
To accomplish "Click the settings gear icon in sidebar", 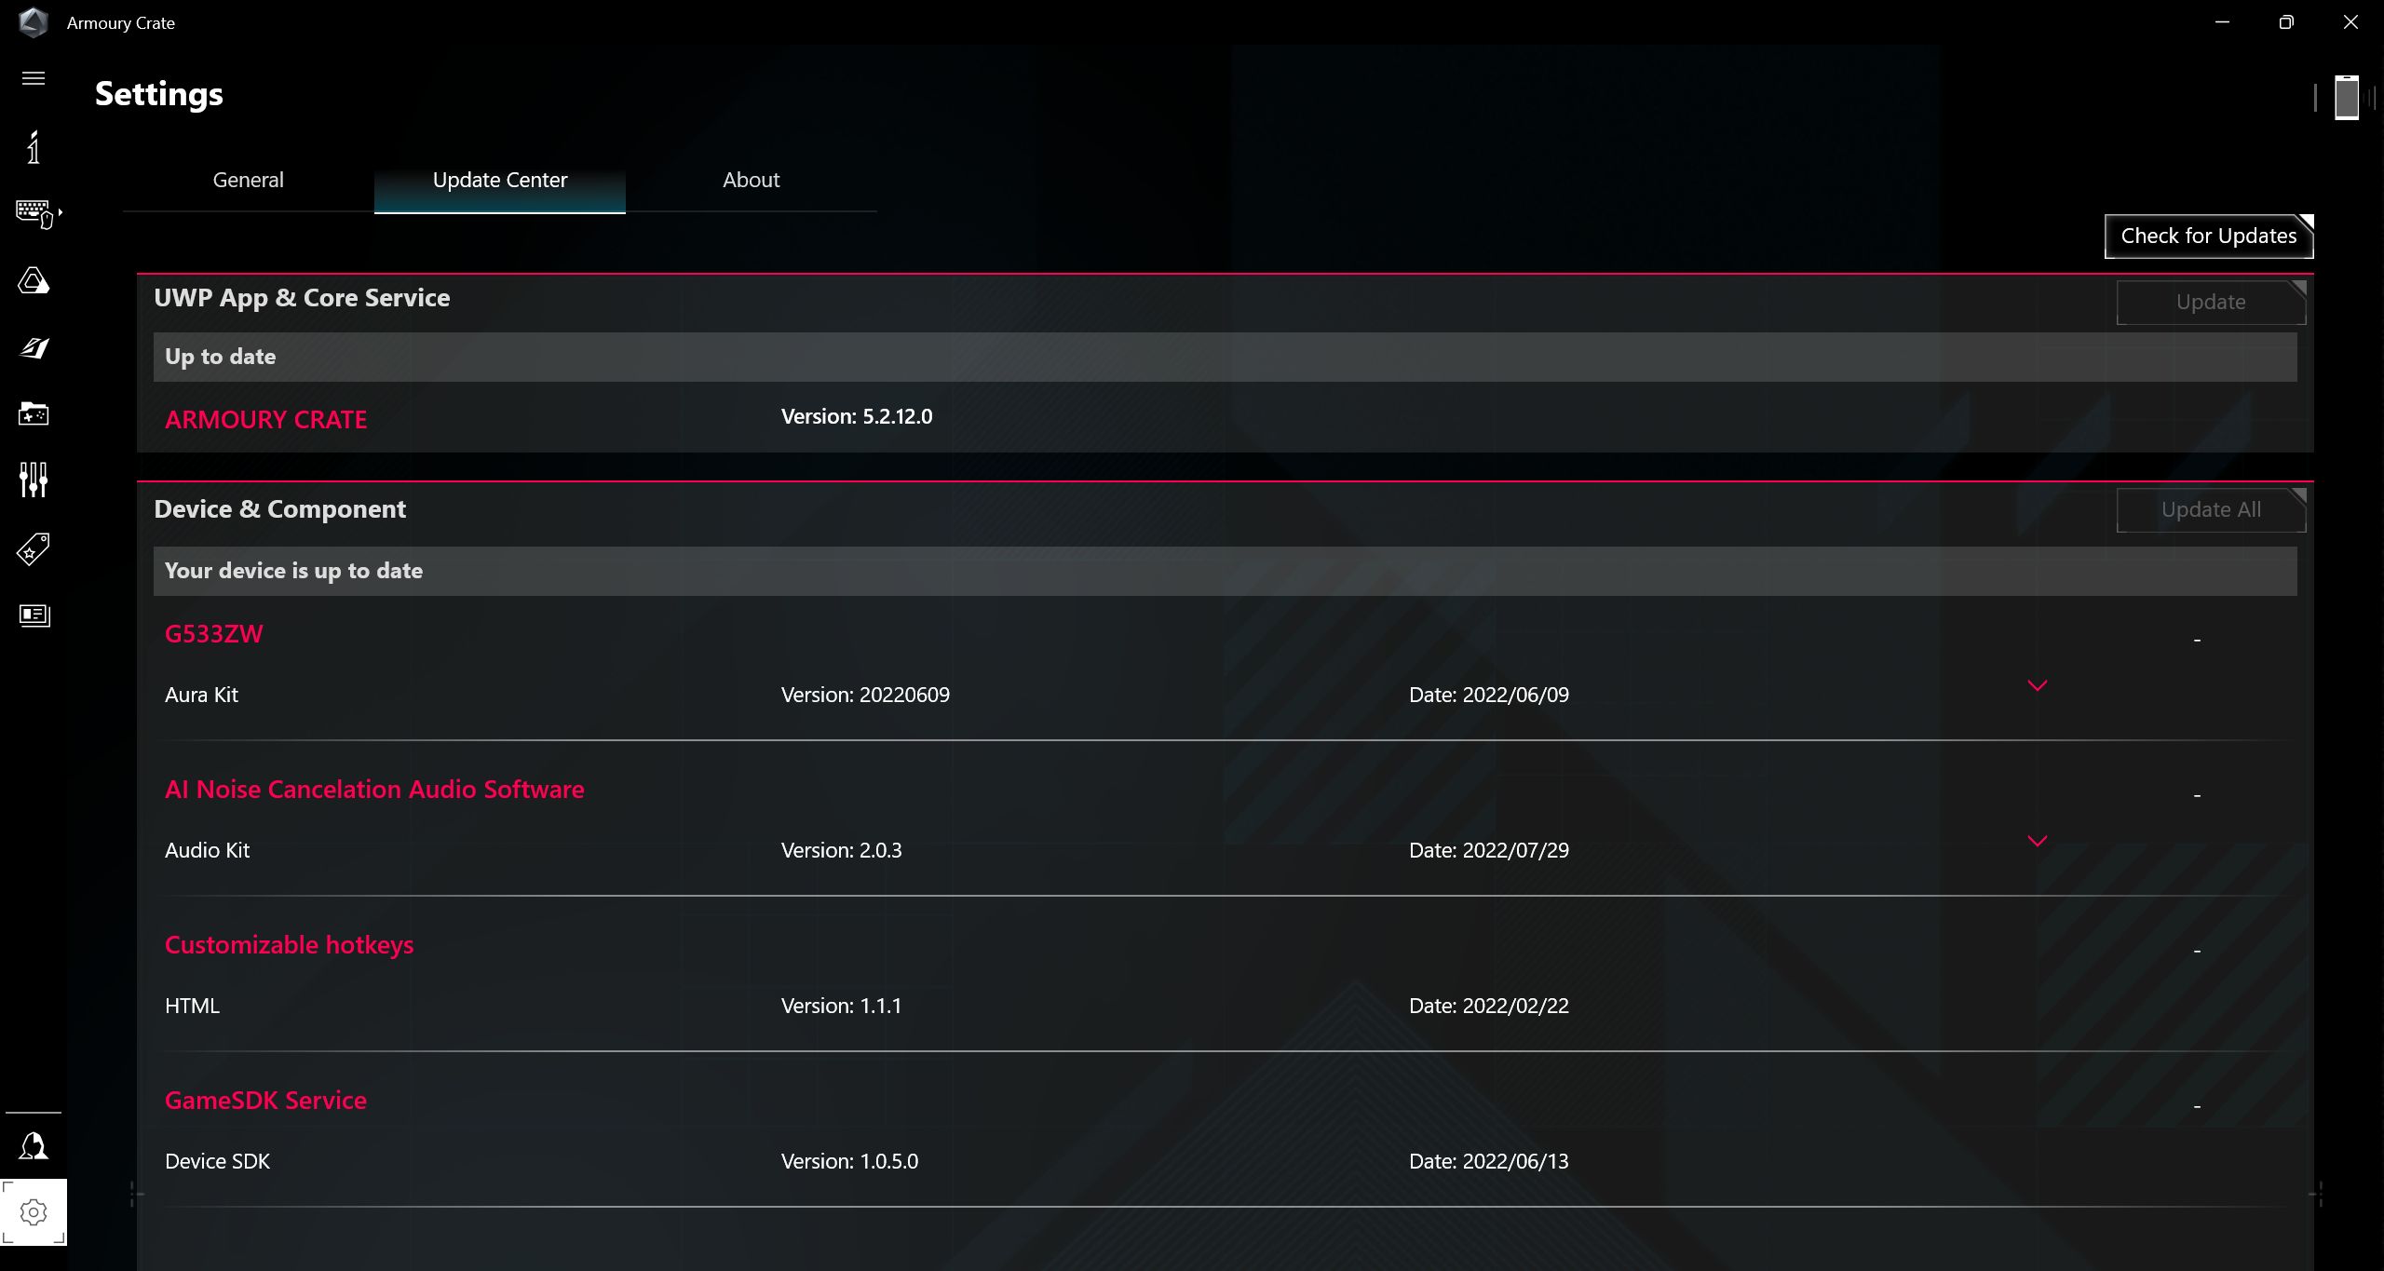I will 34,1211.
